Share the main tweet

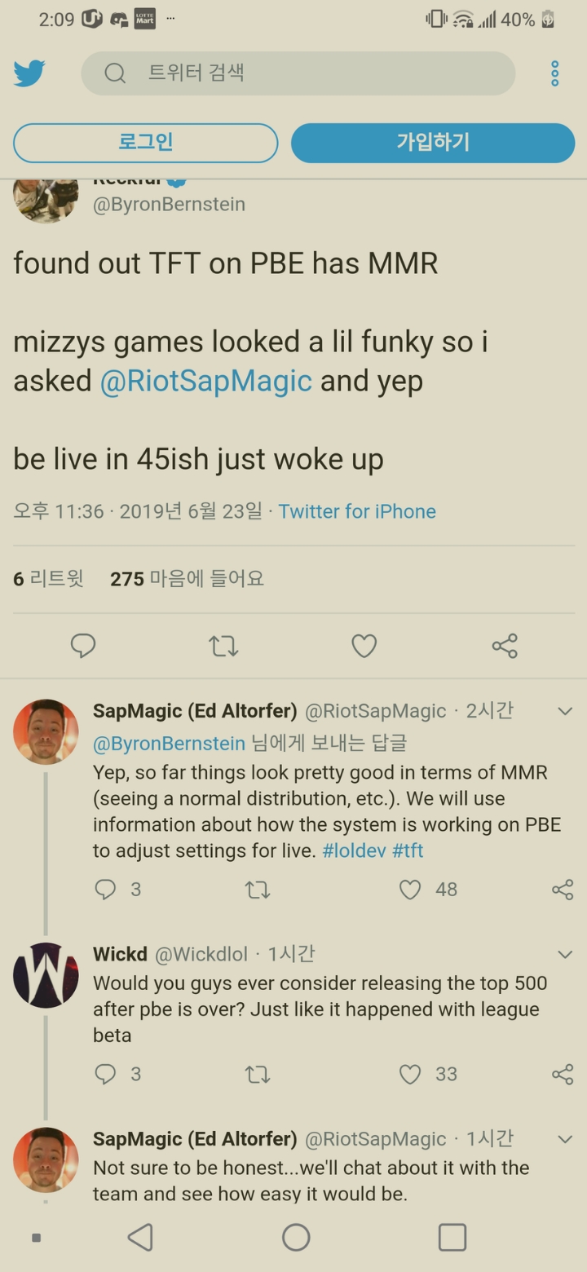505,646
